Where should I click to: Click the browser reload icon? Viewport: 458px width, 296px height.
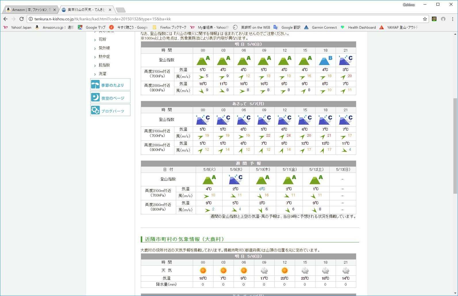tap(22, 19)
